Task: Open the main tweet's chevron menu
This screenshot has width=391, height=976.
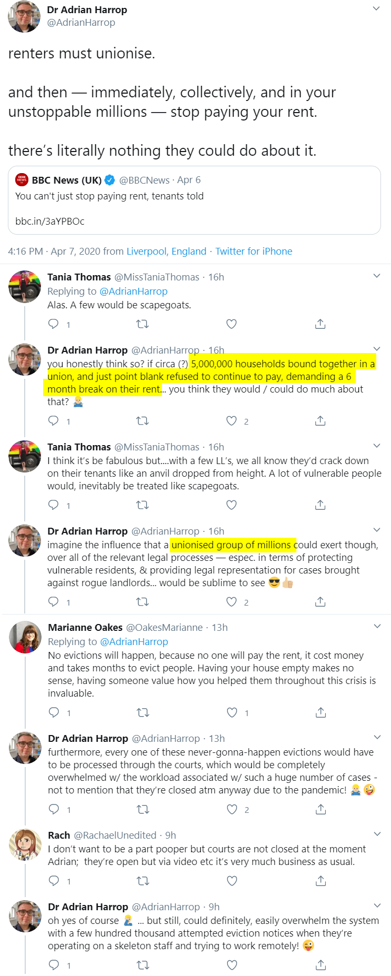Action: [376, 8]
